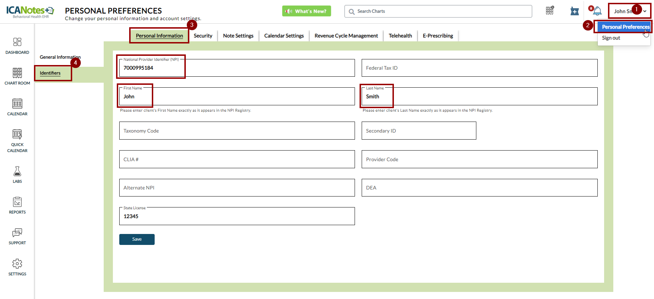Switch to the Telehealth tab
This screenshot has height=299, width=654.
point(400,36)
